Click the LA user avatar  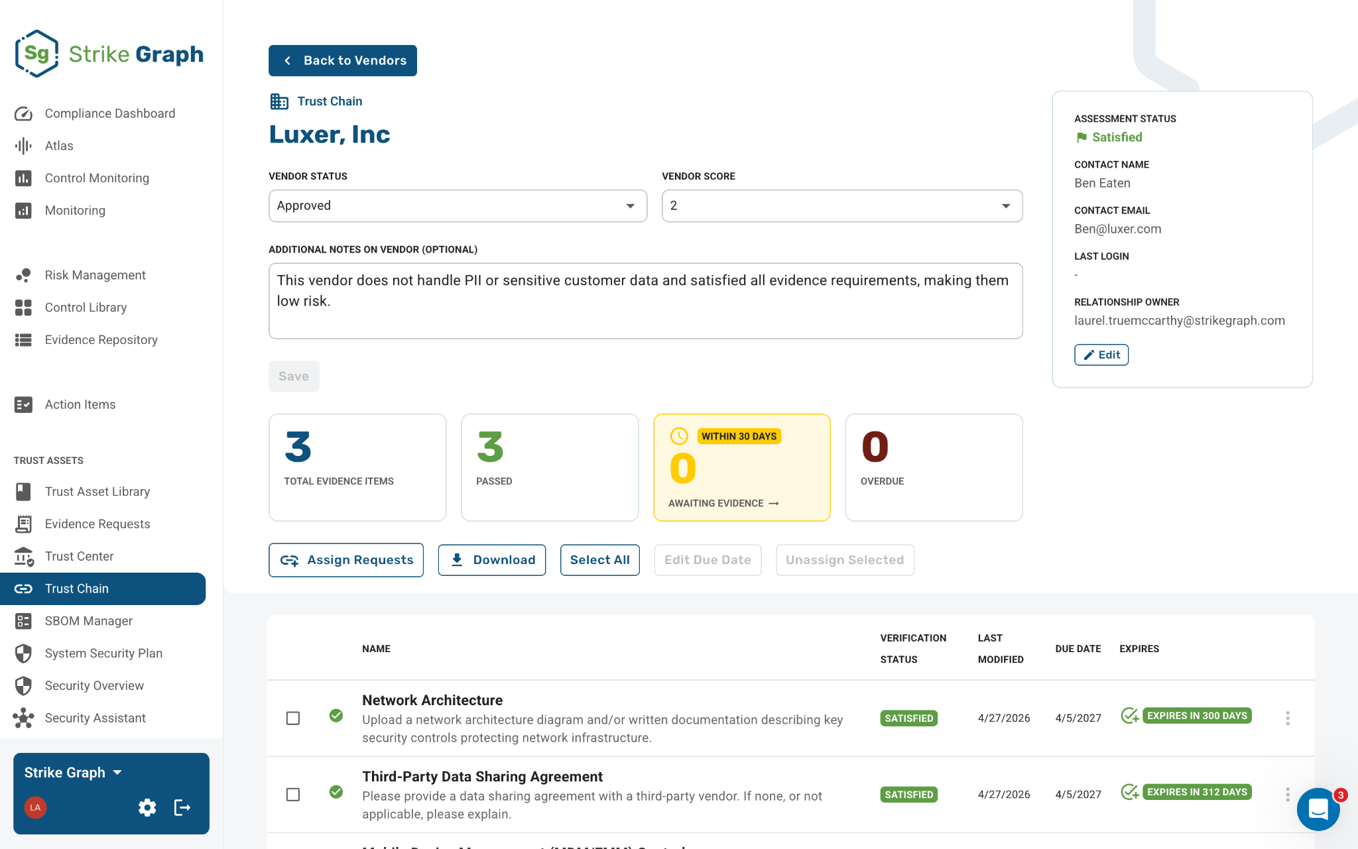[x=35, y=807]
